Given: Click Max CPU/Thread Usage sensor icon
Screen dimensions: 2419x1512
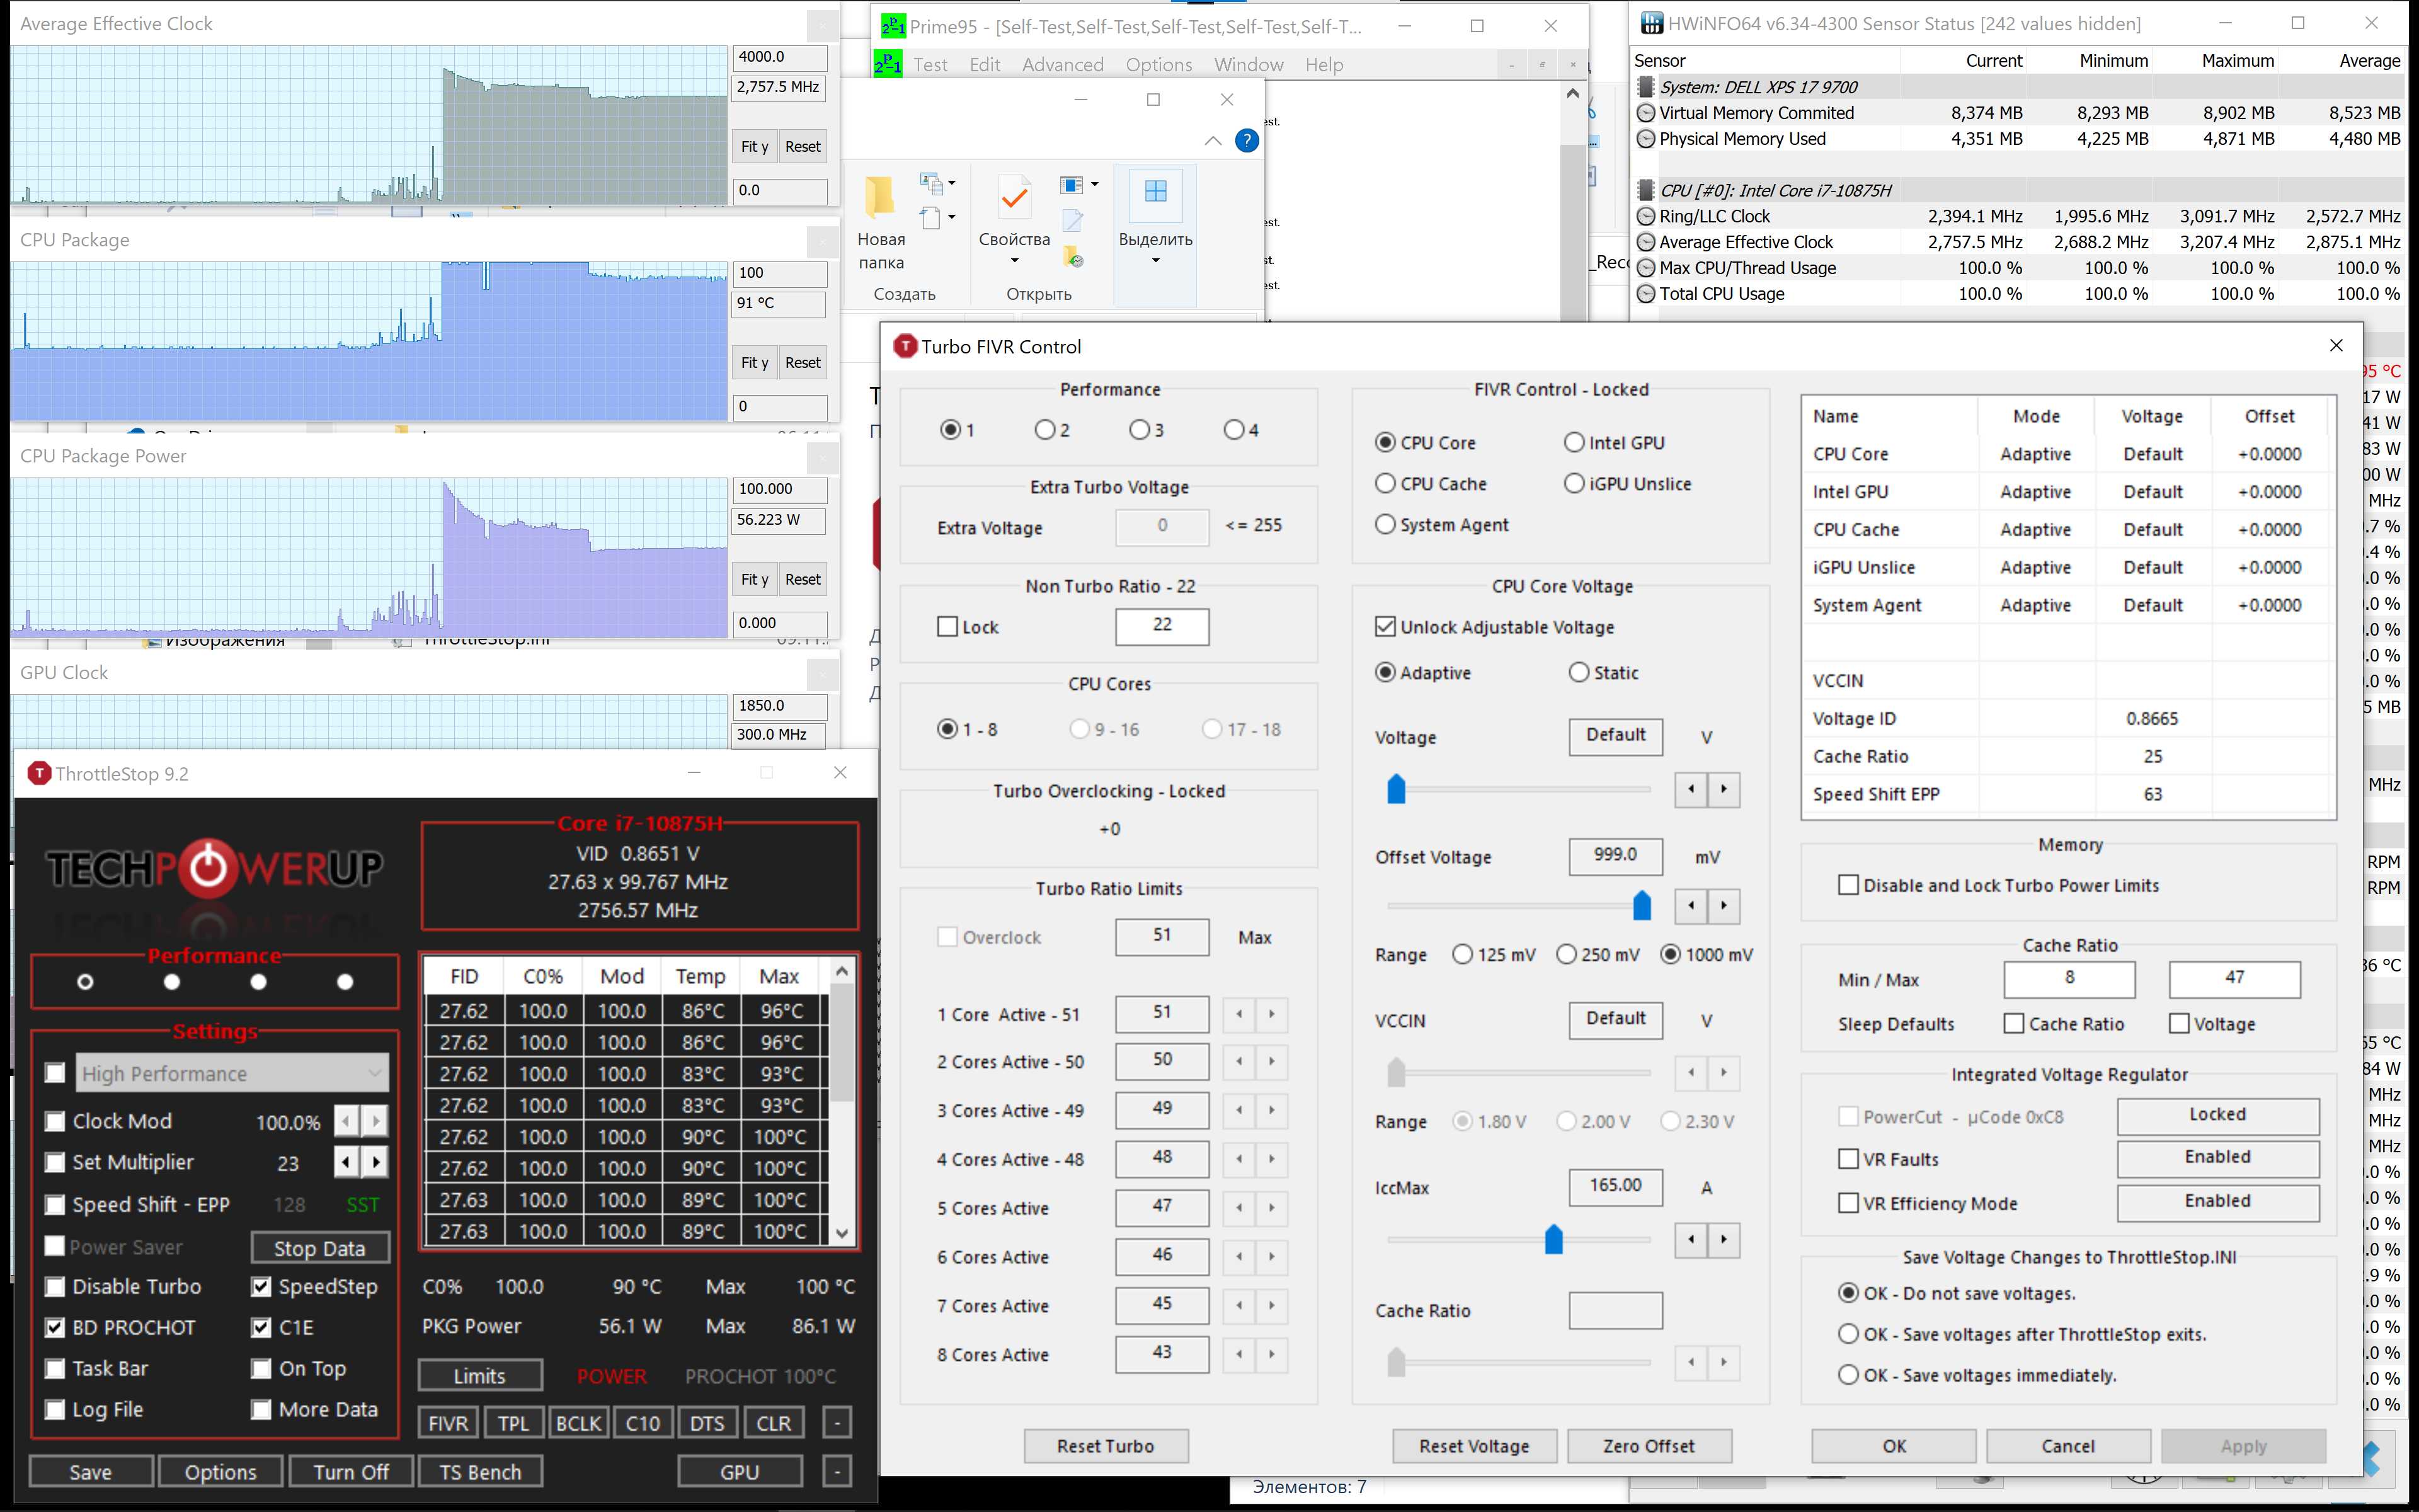Looking at the screenshot, I should tap(1645, 268).
